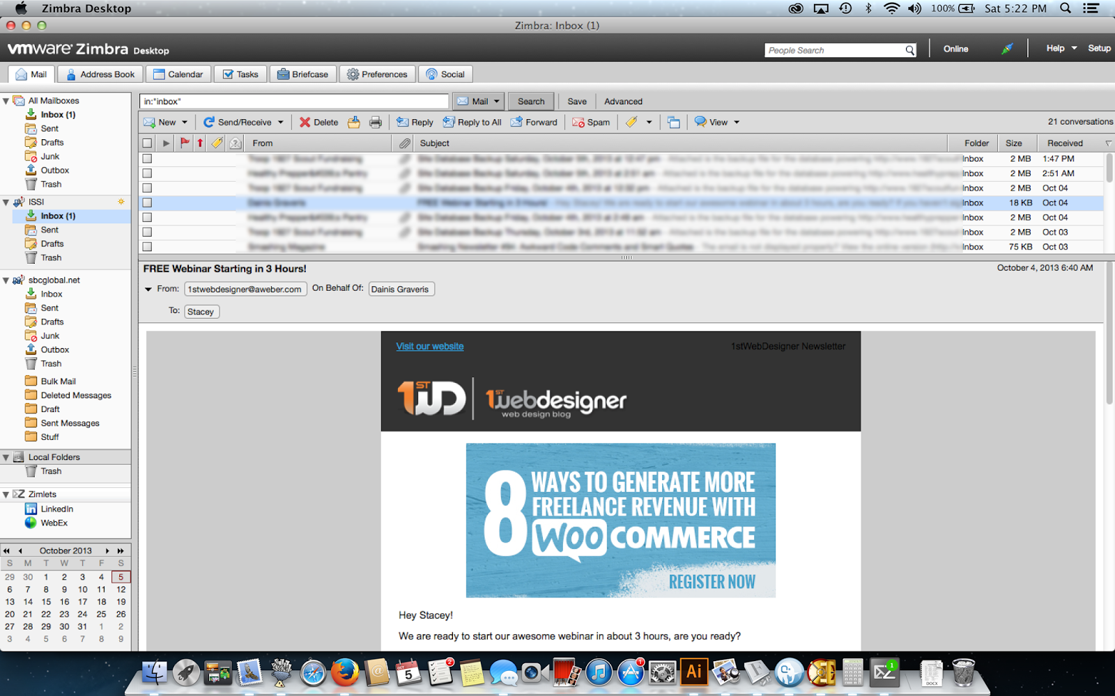Collapse the ISSI account tree

(x=6, y=202)
